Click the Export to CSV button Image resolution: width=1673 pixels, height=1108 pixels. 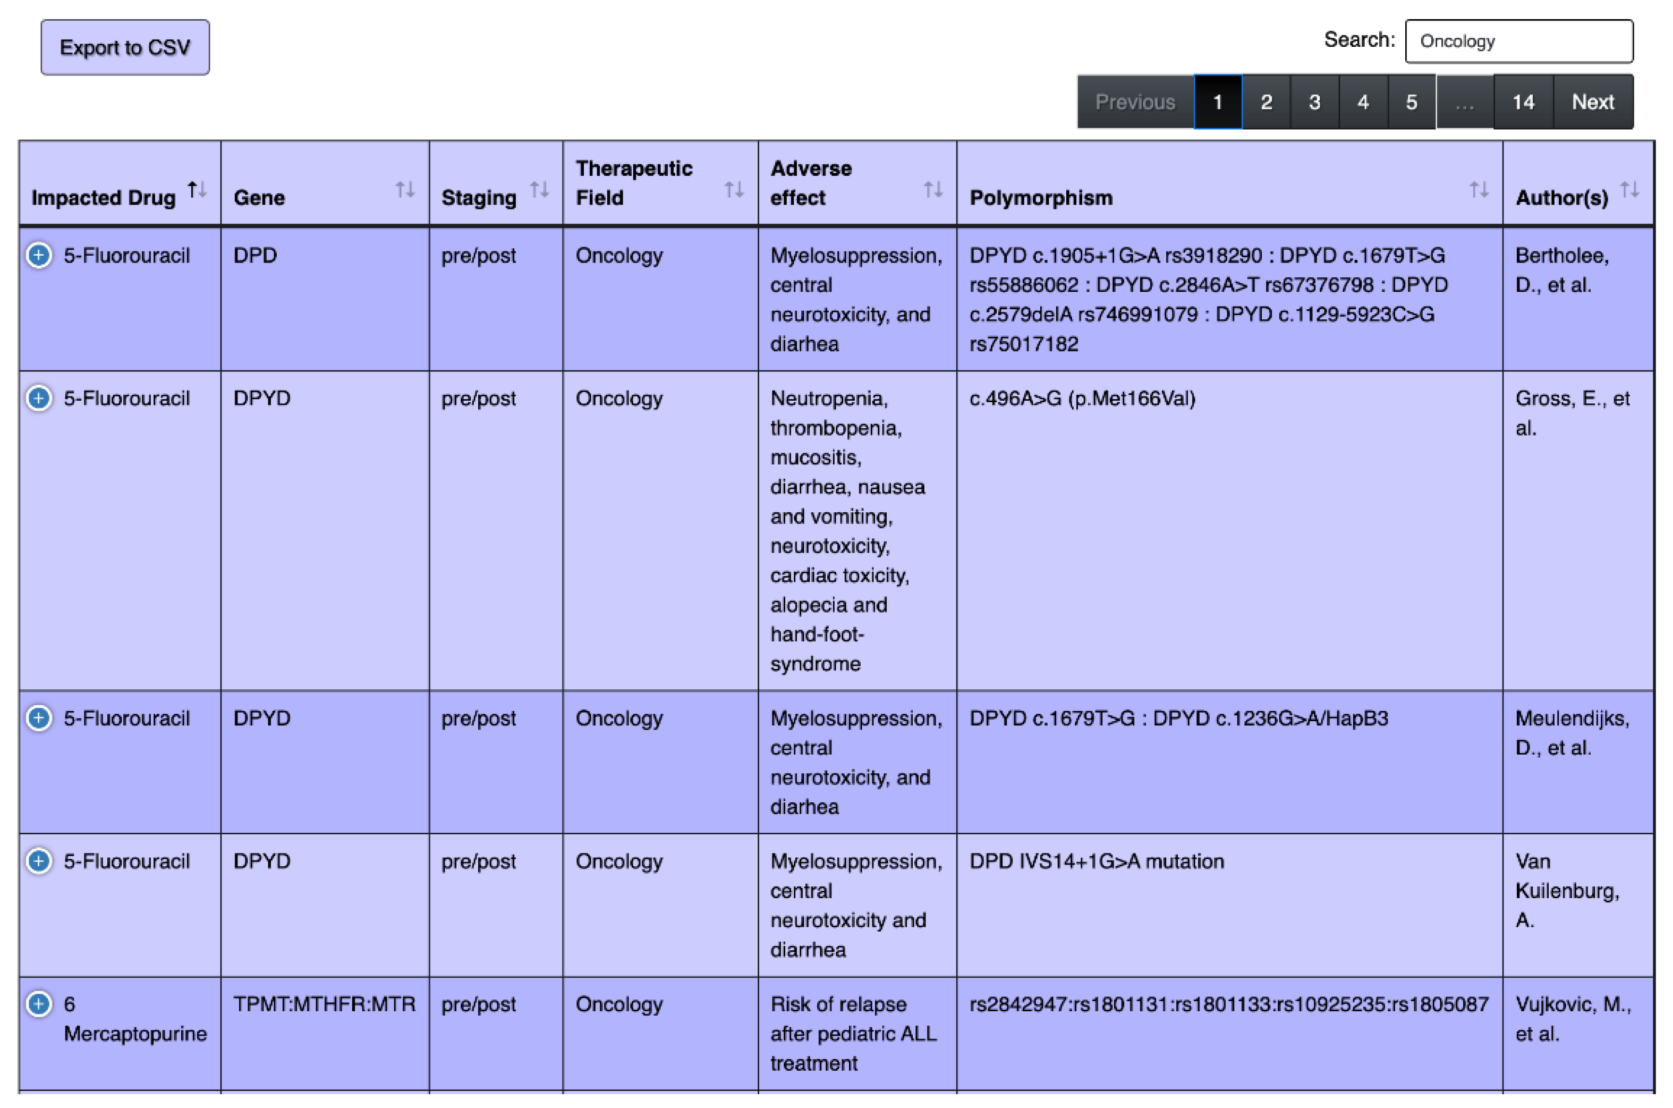[125, 47]
